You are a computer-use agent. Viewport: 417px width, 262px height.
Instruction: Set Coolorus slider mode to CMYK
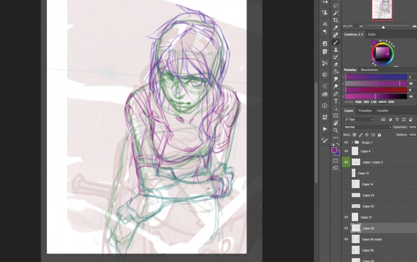[382, 102]
